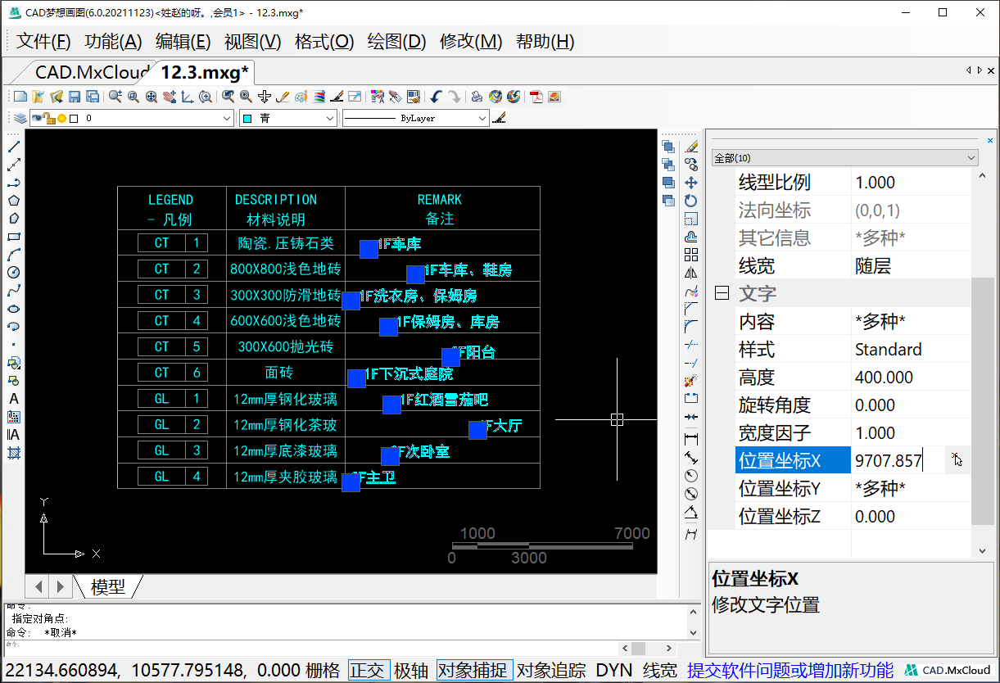Select the Aligned dimension tool
Screen dimensions: 1000x683
click(x=691, y=457)
